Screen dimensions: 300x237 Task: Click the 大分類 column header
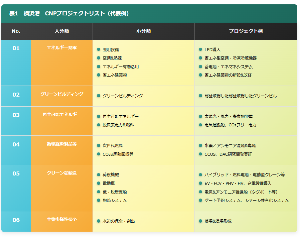click(x=62, y=31)
